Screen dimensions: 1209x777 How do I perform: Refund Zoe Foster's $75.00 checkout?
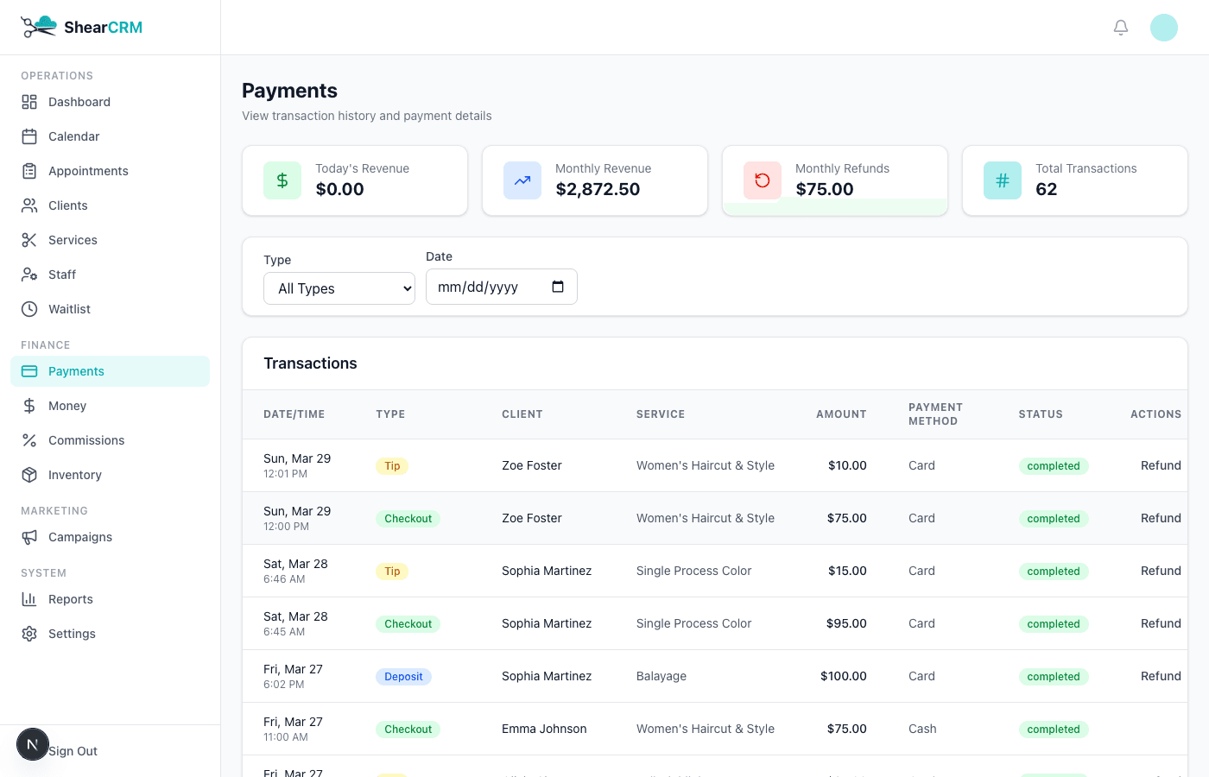point(1161,518)
